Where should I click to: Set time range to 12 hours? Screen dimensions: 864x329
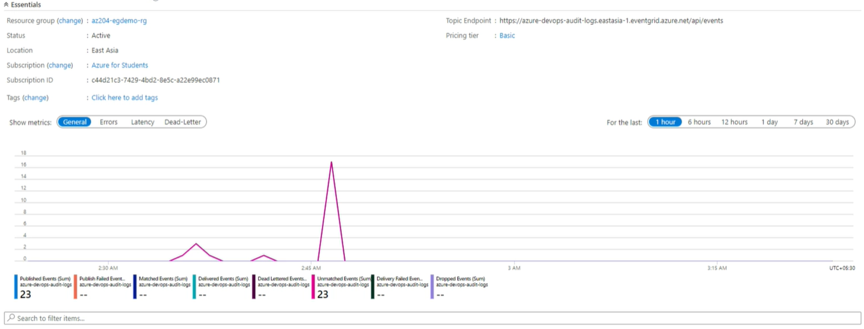click(x=734, y=122)
